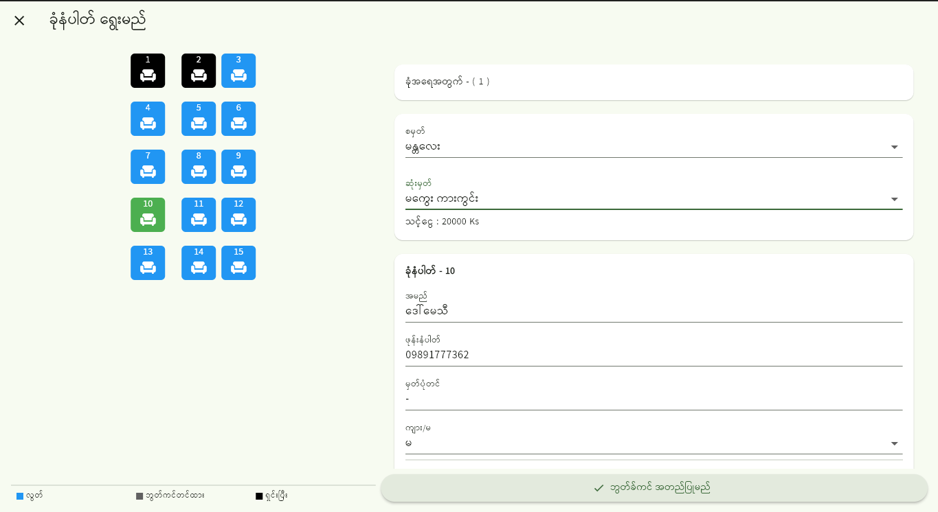Click the blue available-seat legend swatch
938x512 pixels.
pos(20,496)
